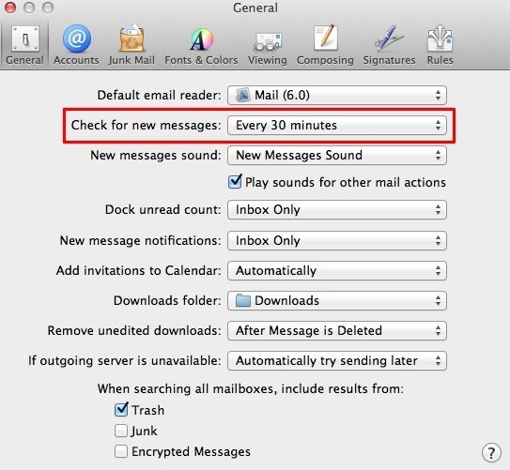
Task: Uncheck the Trash search checkbox
Action: tap(121, 410)
